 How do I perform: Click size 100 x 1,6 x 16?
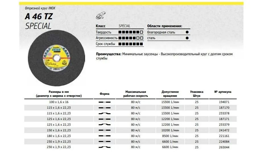coord(59,102)
